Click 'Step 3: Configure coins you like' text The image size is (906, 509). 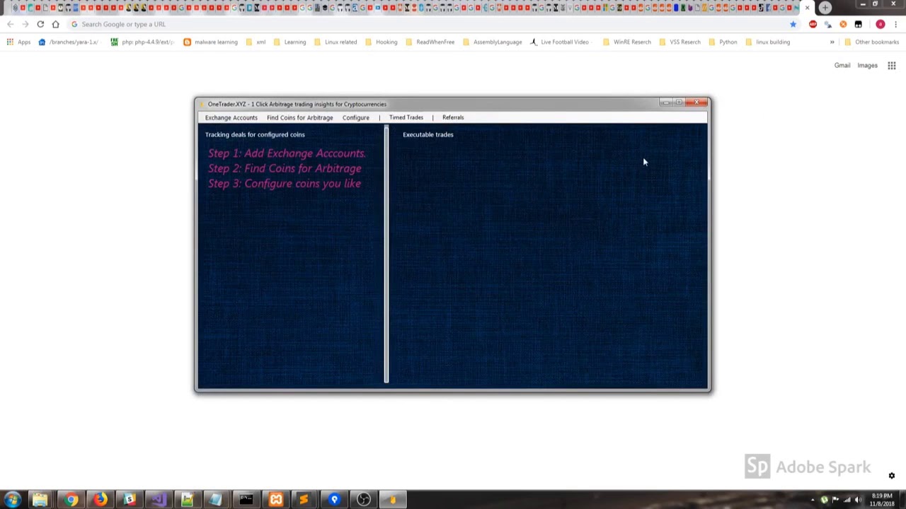285,184
